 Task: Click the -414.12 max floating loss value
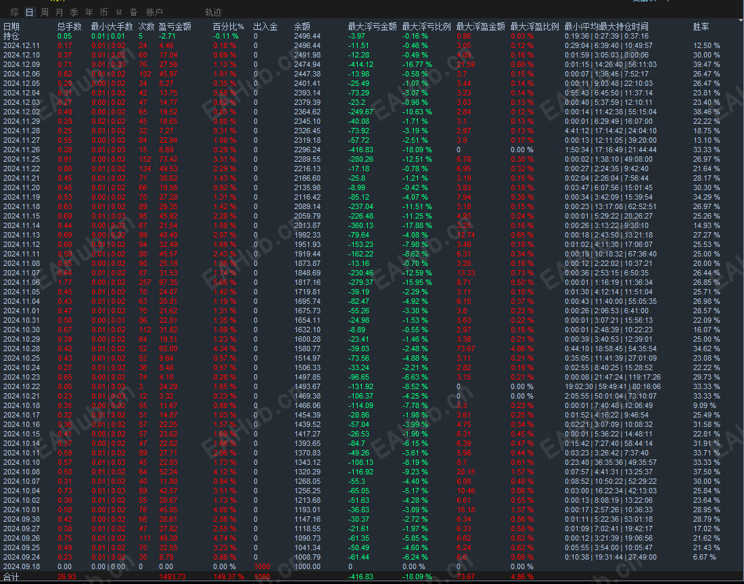click(x=361, y=64)
